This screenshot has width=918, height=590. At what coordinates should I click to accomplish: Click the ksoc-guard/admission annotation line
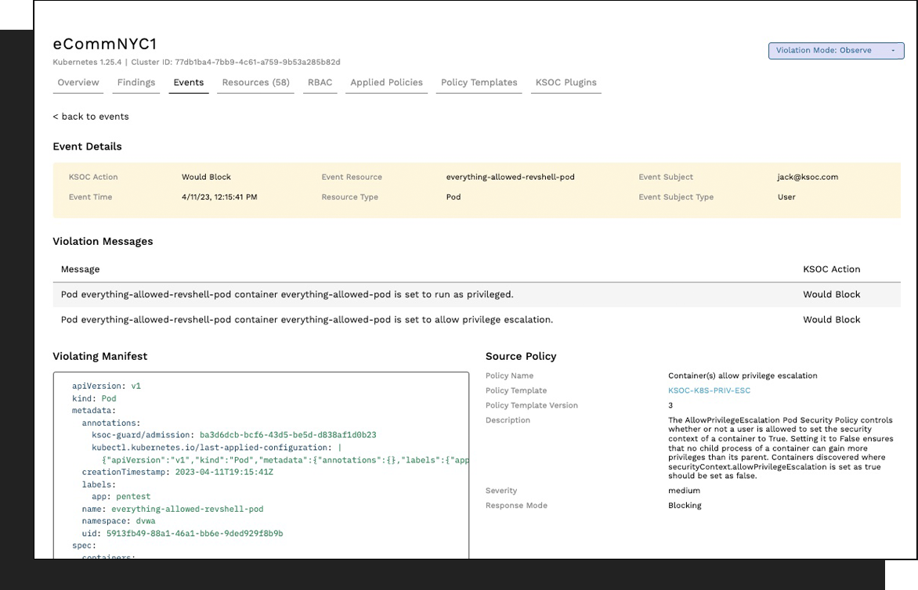(x=234, y=435)
